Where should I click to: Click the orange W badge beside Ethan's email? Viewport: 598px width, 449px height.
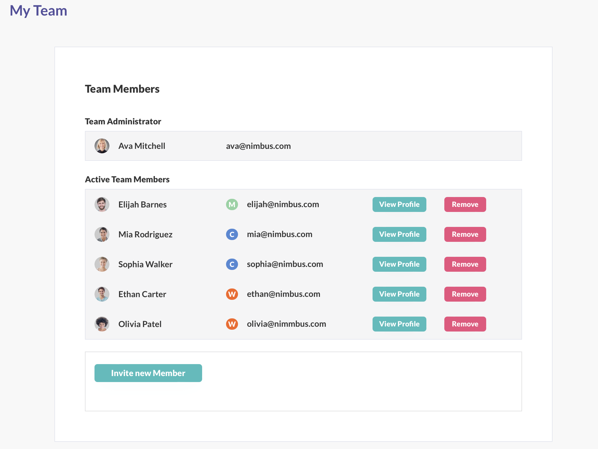tap(232, 294)
